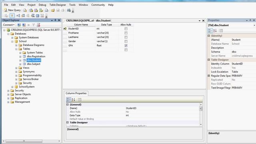Expand the System Databases node
Image resolution: width=256 pixels, height=144 pixels.
click(12, 38)
